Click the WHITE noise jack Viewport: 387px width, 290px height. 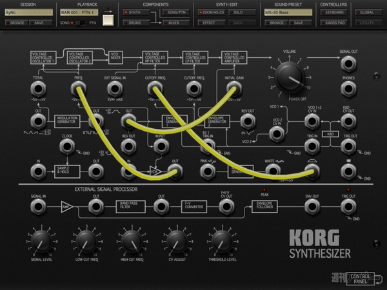pos(273,171)
